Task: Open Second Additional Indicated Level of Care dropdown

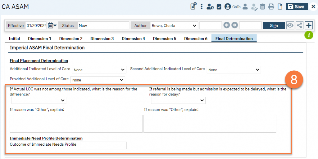Action: 234,70
